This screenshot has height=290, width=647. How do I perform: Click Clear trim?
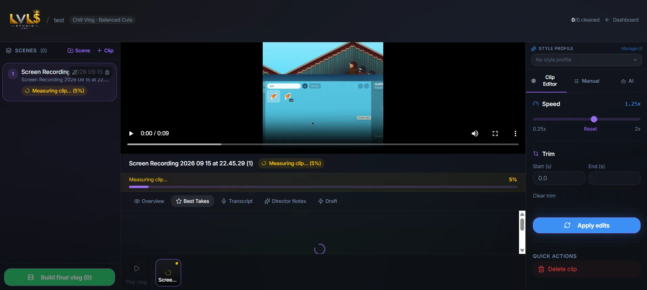tap(544, 196)
